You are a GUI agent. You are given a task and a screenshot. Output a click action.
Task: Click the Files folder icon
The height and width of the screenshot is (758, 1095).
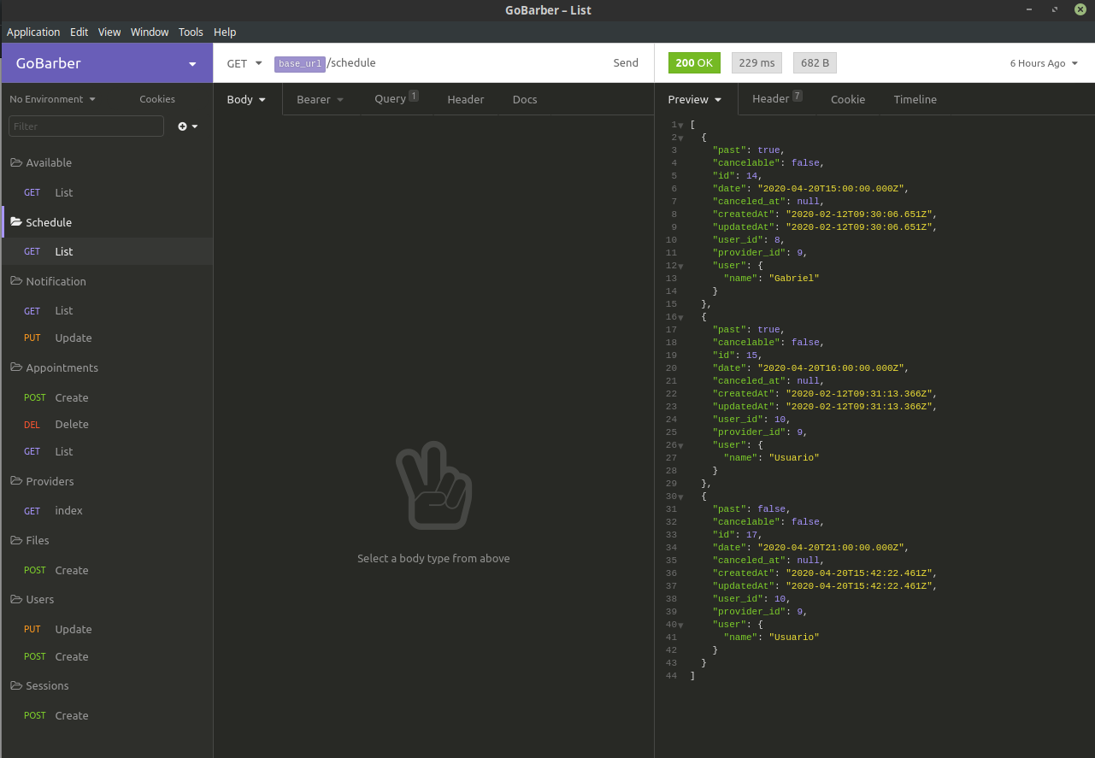click(16, 540)
